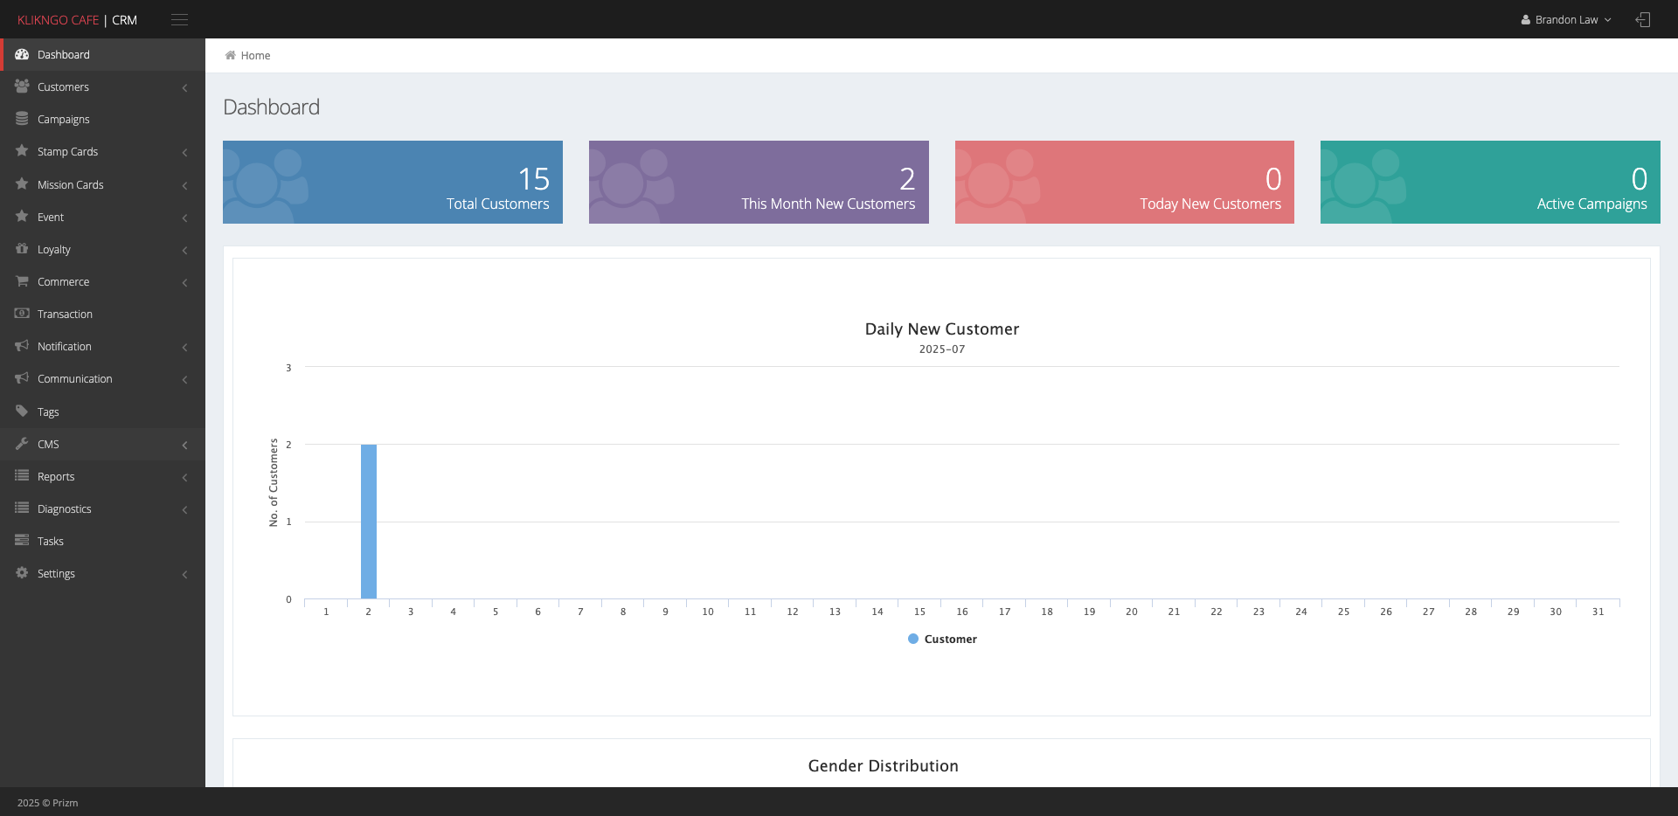Click the Event star icon

point(22,217)
